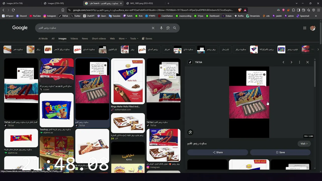This screenshot has height=181, width=322.
Task: Open the Brave Shields lion icon
Action: pyautogui.click(x=240, y=10)
